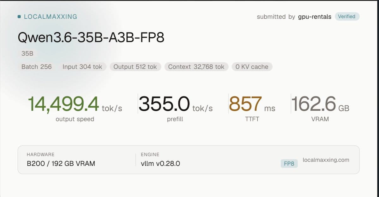Click the FP8 precision badge
The width and height of the screenshot is (379, 197).
[x=289, y=163]
